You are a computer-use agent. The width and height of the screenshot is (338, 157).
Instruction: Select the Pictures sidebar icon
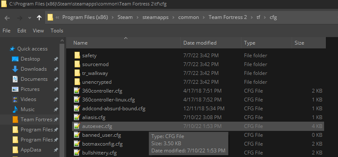click(x=15, y=89)
